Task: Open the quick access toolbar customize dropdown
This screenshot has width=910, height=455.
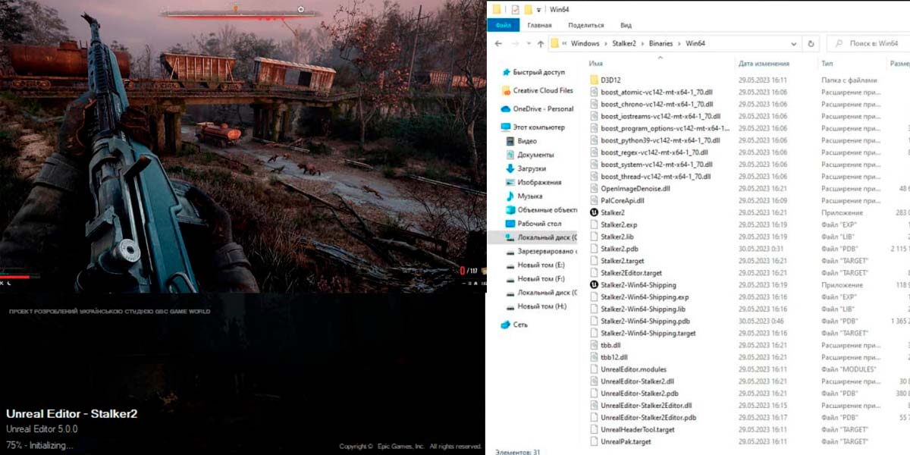Action: coord(539,9)
